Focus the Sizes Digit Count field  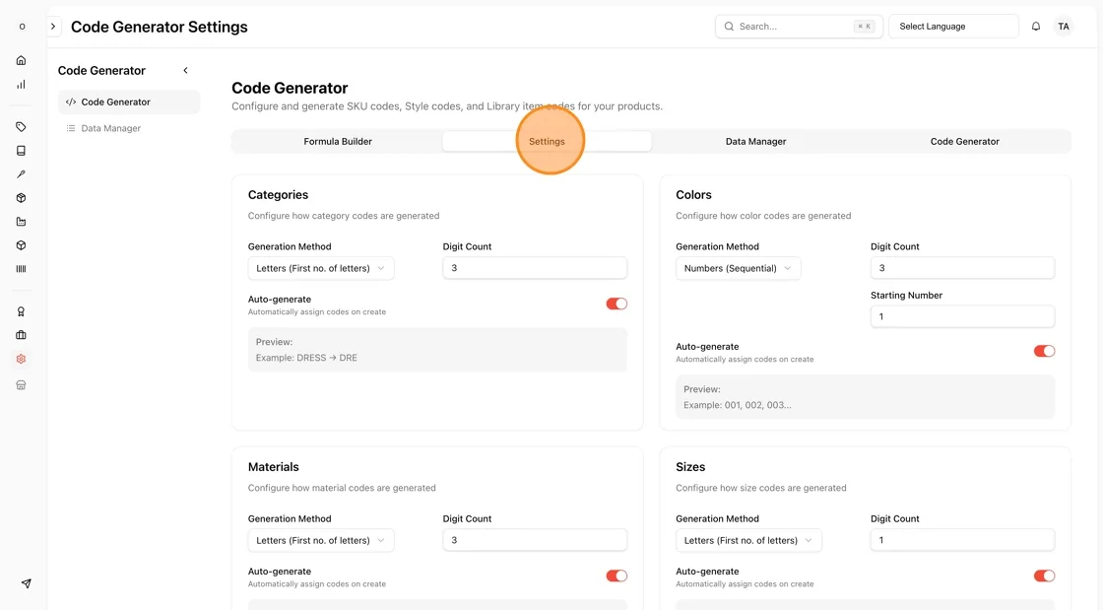pyautogui.click(x=962, y=540)
